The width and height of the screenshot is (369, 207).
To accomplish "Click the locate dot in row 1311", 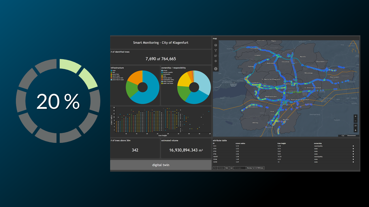I will pyautogui.click(x=353, y=146).
